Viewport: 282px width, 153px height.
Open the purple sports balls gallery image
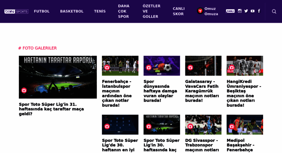[x=162, y=65]
